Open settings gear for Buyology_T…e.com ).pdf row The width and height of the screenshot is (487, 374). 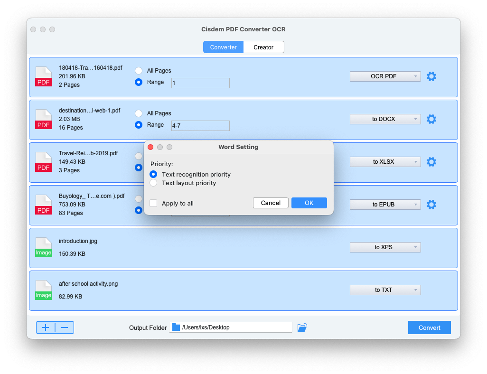(431, 205)
